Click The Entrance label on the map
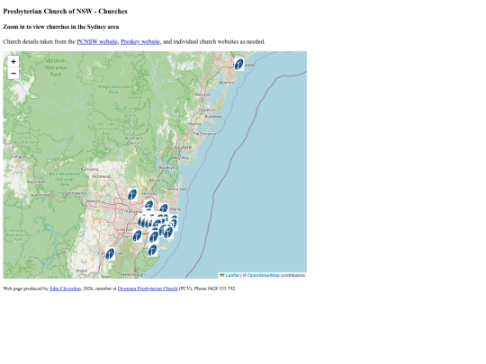This screenshot has width=486, height=364. 204,134
